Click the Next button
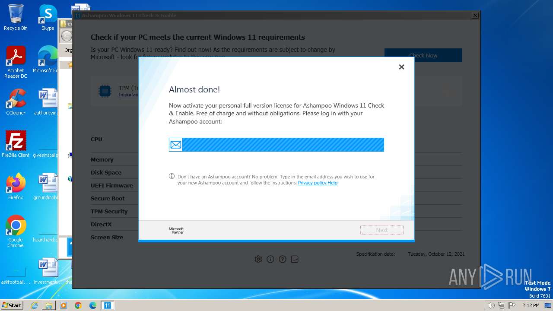The width and height of the screenshot is (553, 311). pos(382,230)
